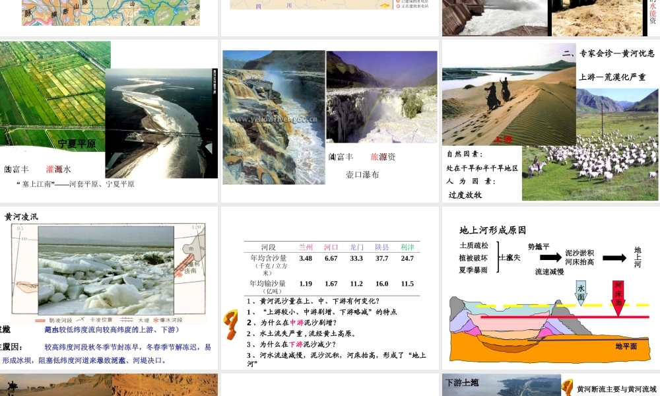
Task: Click the slide title 黄河凌汛
Action: click(21, 216)
